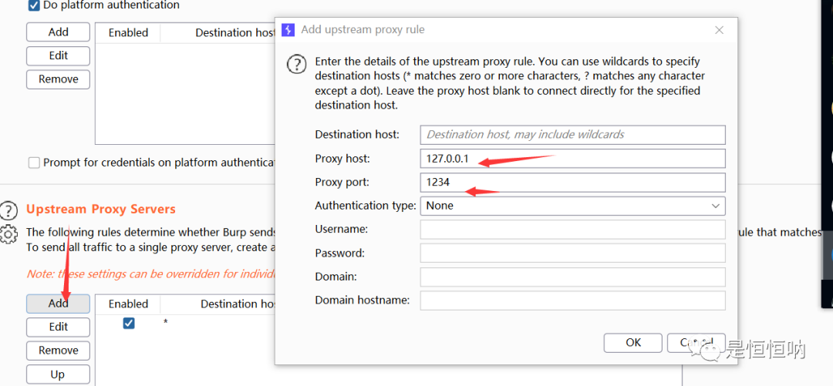
Task: Focus the Proxy host field containing 127.0.0.1
Action: pyautogui.click(x=572, y=159)
